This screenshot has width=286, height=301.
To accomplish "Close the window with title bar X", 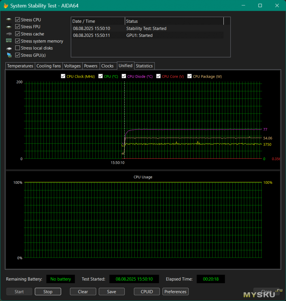I will click(x=277, y=5).
